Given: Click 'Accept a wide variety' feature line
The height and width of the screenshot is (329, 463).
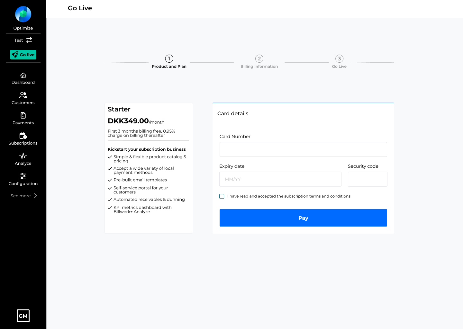Looking at the screenshot, I should [x=144, y=170].
